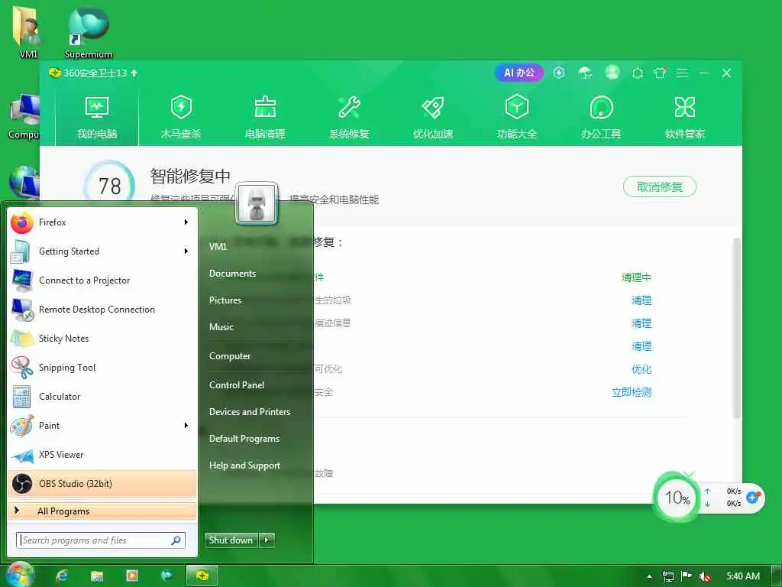Open Windows Media Player from taskbar
The image size is (782, 587).
132,576
